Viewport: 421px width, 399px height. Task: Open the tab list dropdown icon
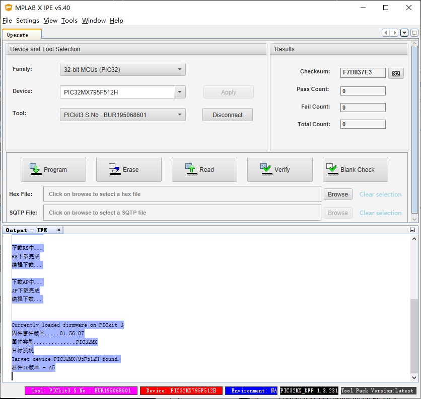(404, 33)
